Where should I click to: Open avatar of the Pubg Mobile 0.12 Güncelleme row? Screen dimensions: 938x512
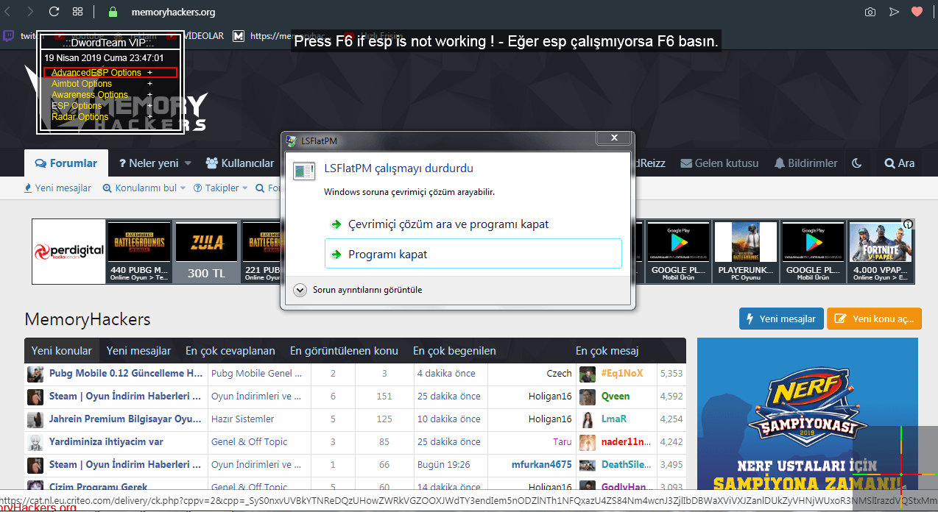tap(35, 374)
